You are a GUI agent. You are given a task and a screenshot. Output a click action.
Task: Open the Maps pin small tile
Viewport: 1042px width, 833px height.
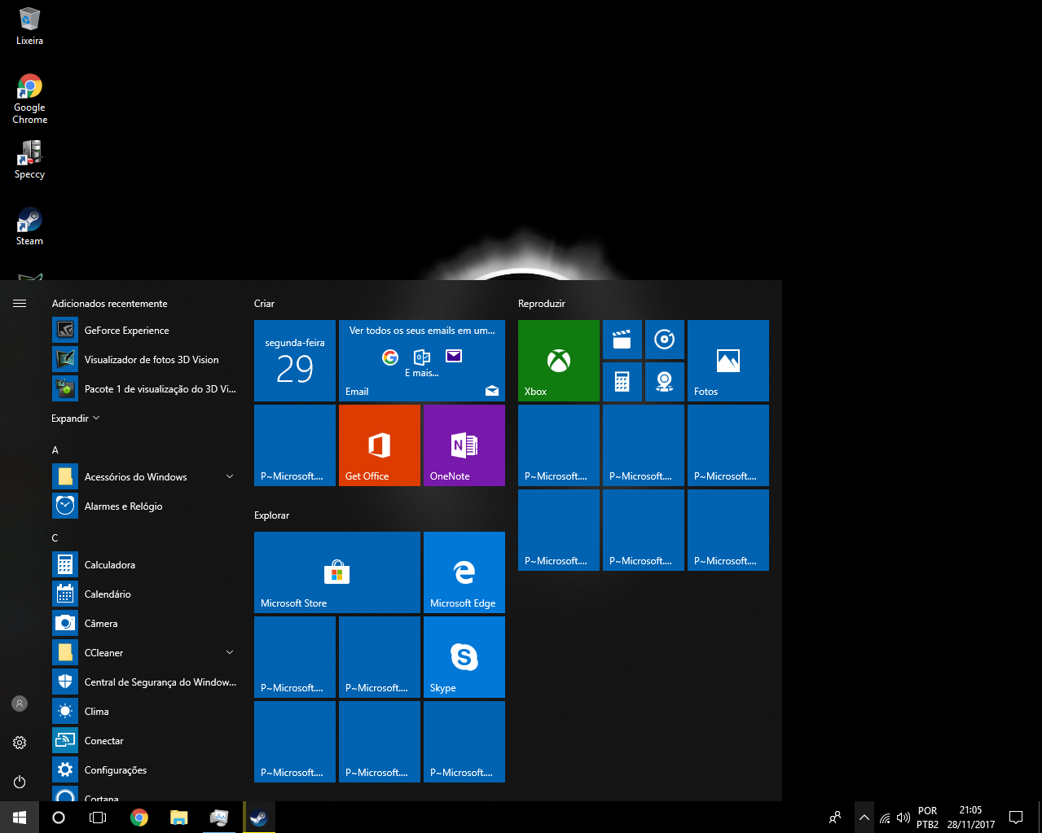[665, 382]
